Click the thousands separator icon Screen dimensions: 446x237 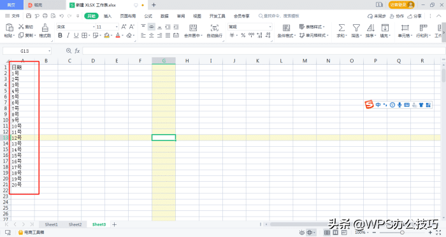click(251, 35)
